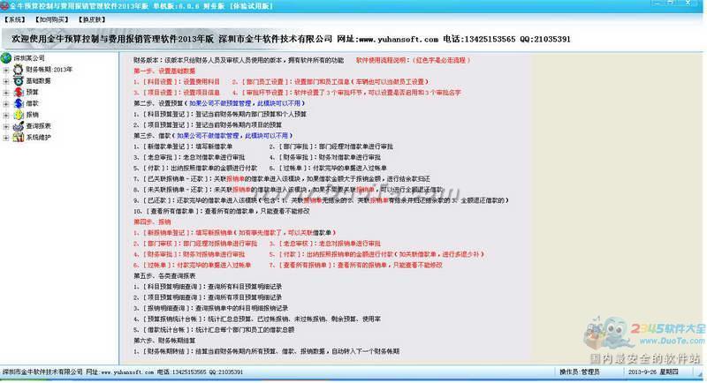Open the 【如何购买】 menu

pos(52,19)
